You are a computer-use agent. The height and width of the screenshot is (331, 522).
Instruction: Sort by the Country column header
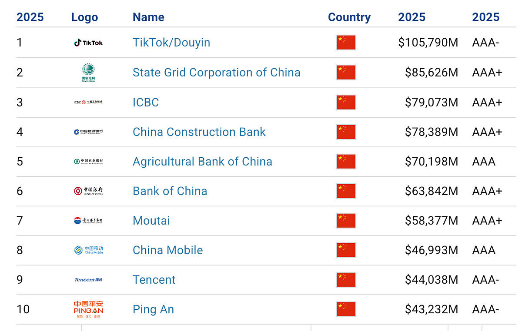click(349, 17)
